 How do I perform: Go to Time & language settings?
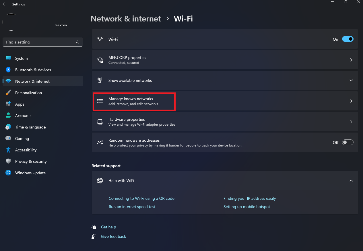point(30,127)
